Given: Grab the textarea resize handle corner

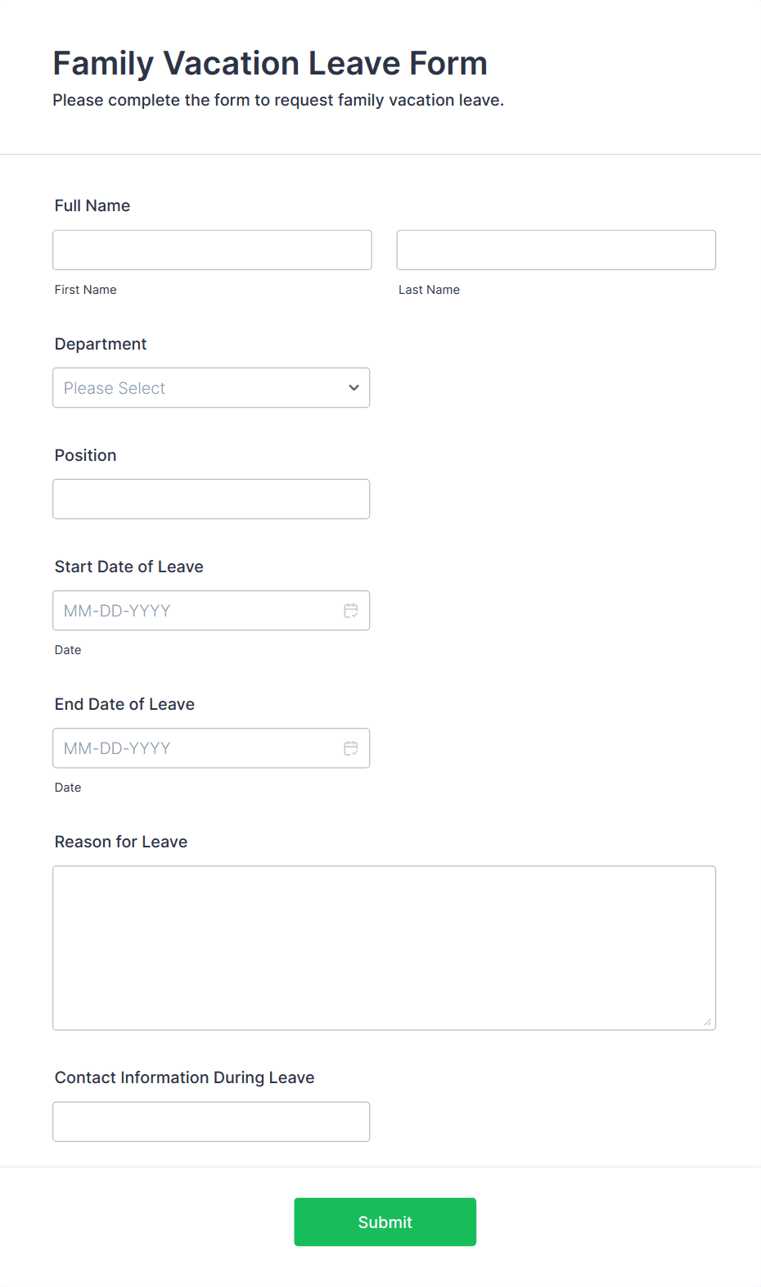Looking at the screenshot, I should click(x=708, y=1022).
